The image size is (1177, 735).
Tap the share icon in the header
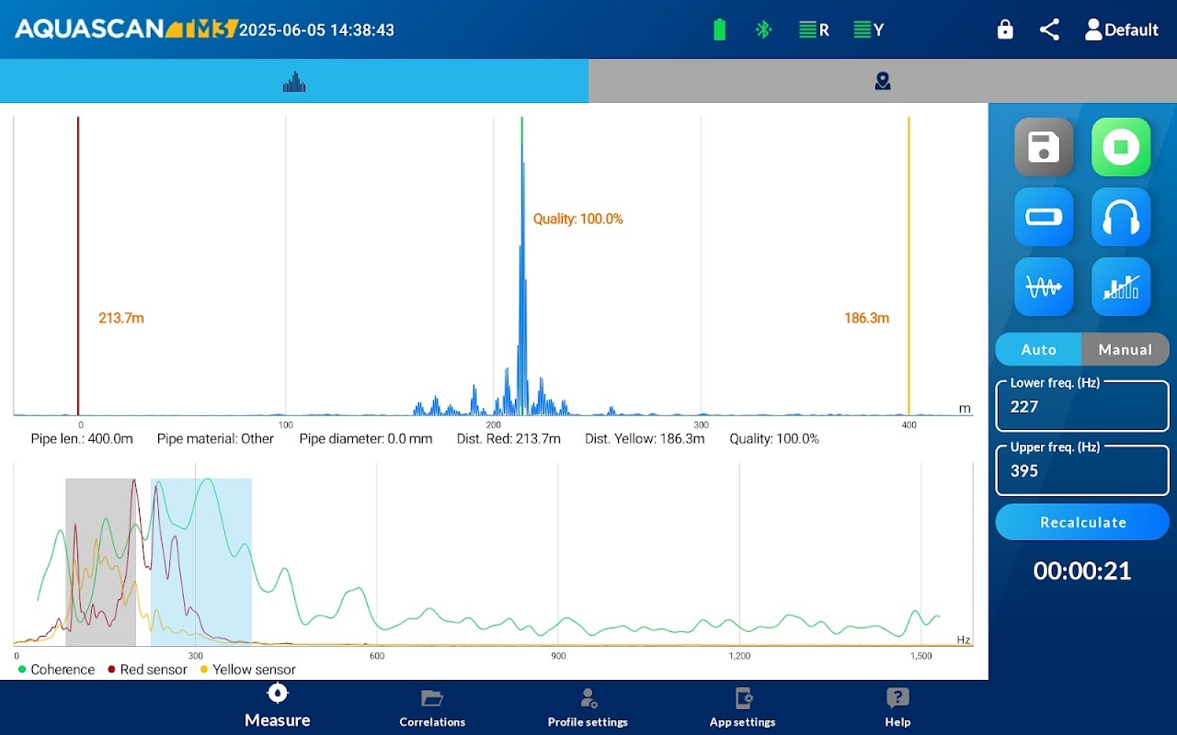(x=1049, y=29)
